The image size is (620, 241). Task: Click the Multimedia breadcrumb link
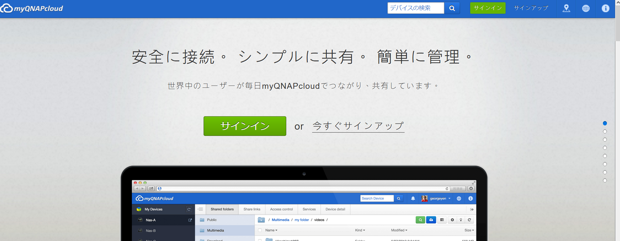[280, 220]
